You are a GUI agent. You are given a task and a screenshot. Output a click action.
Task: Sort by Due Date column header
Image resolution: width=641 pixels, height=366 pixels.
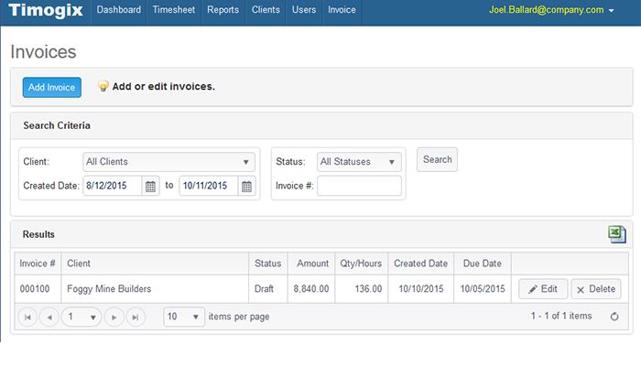click(x=482, y=264)
